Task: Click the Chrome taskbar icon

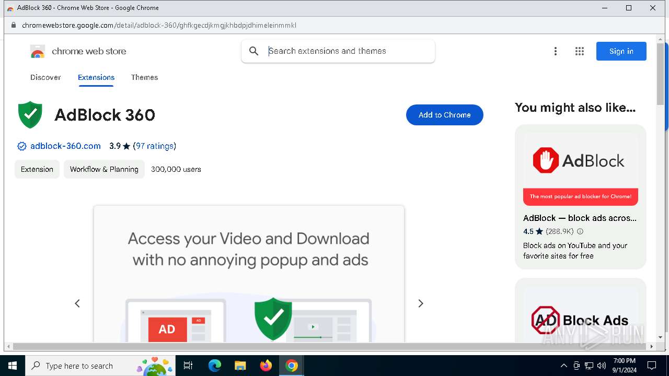Action: (x=292, y=366)
